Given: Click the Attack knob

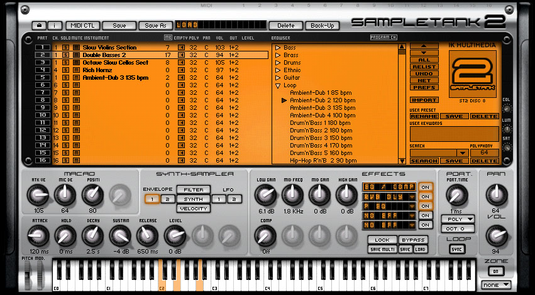Looking at the screenshot, I should click(x=38, y=235).
